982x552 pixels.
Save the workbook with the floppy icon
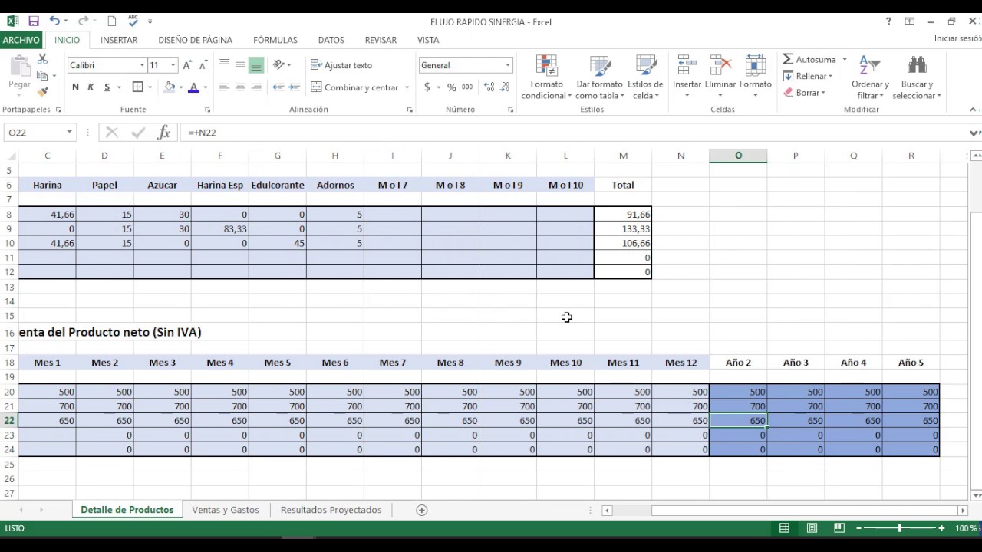click(x=34, y=21)
